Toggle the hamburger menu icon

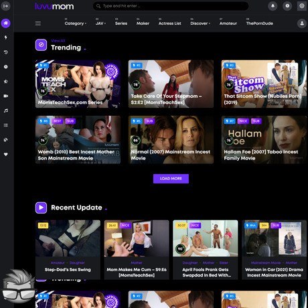38,23
